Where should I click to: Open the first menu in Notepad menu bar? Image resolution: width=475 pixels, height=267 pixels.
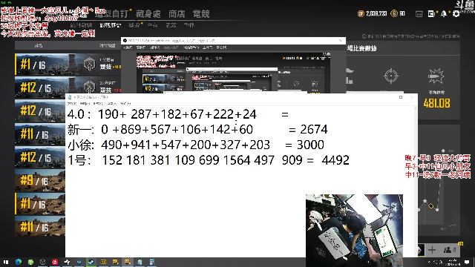coord(72,104)
